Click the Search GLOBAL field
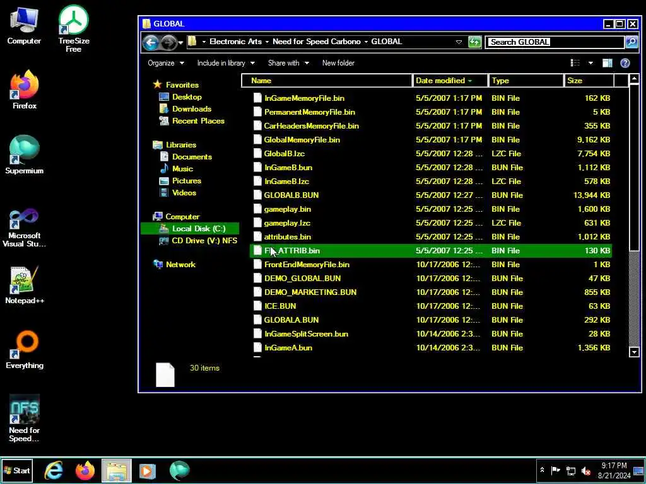This screenshot has width=646, height=484. [x=555, y=42]
